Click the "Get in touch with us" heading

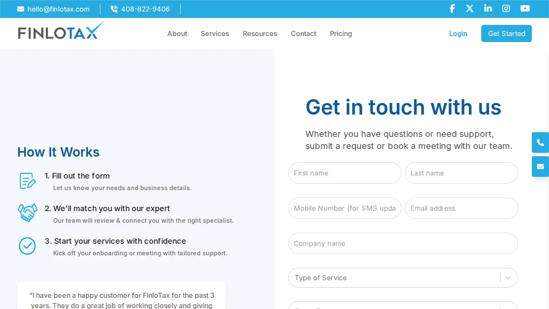(x=403, y=107)
